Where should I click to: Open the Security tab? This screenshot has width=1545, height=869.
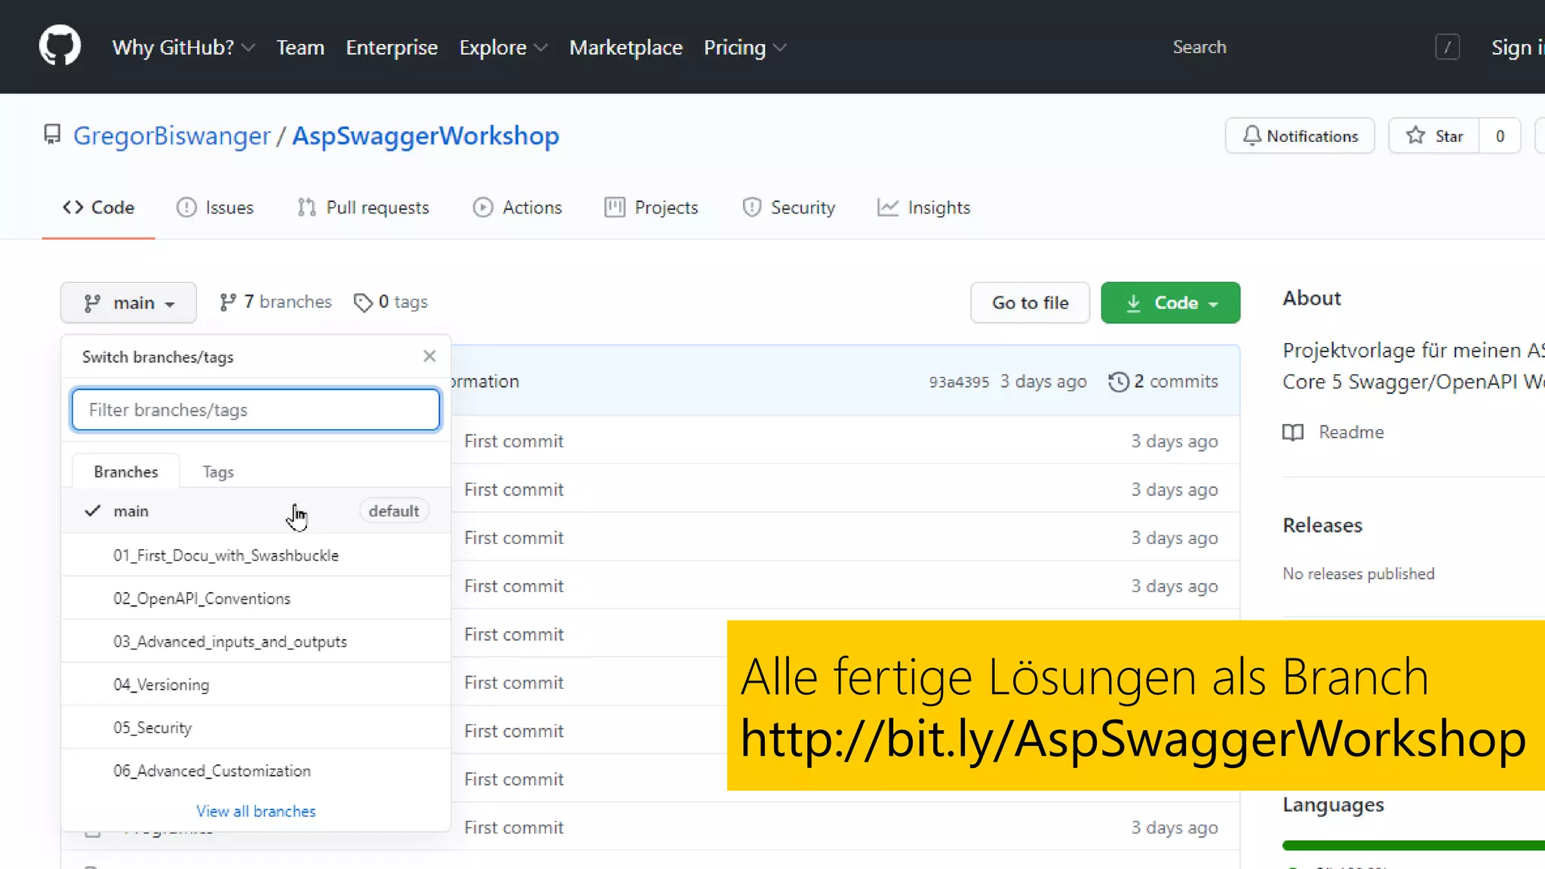[x=788, y=207]
